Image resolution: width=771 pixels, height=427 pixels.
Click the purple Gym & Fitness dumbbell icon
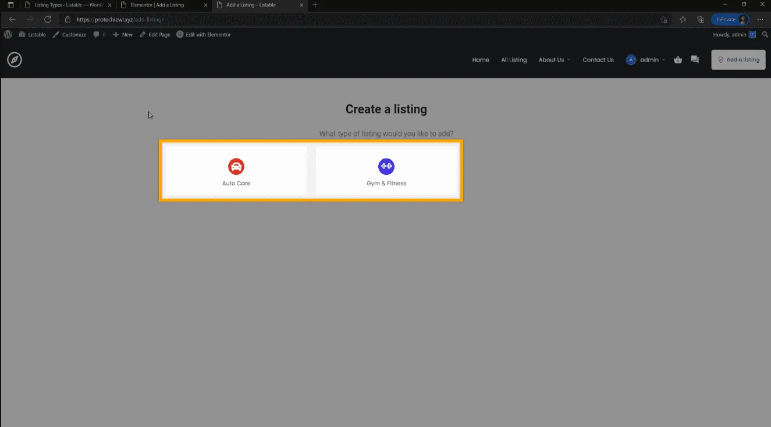click(386, 167)
